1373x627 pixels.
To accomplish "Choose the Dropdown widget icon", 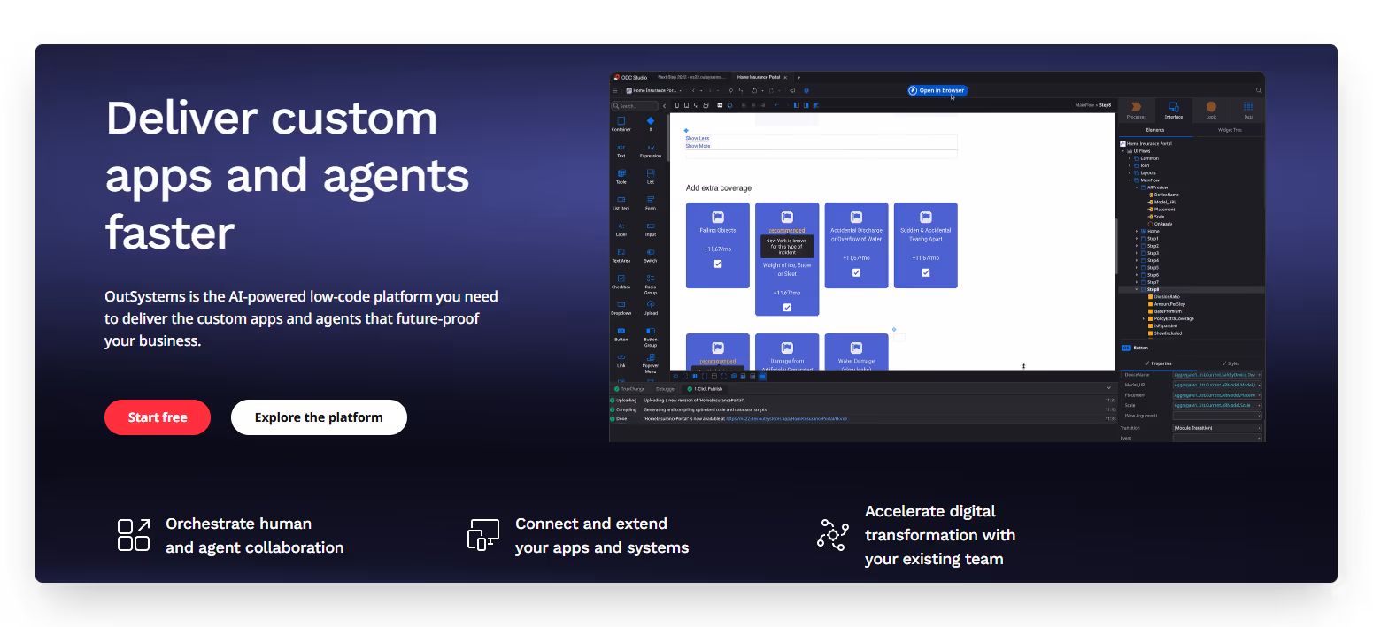I will 621,304.
